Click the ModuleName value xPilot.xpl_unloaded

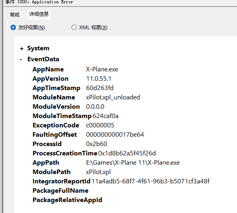tap(113, 97)
